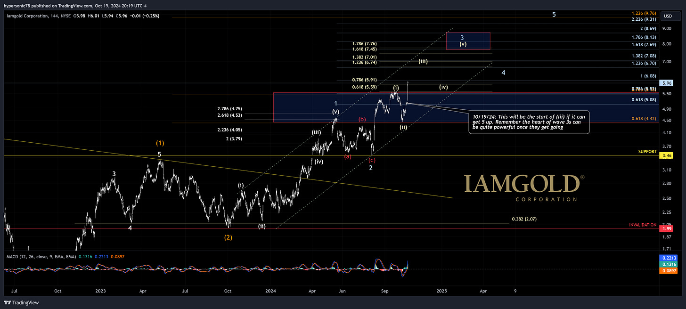Click the 2023 date on time axis
This screenshot has width=686, height=309.
pos(101,292)
